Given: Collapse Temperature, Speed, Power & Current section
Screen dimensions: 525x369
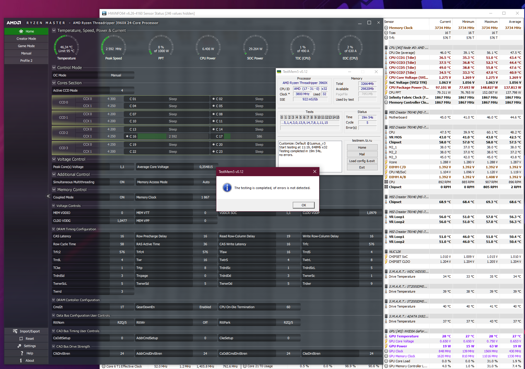Looking at the screenshot, I should (54, 30).
